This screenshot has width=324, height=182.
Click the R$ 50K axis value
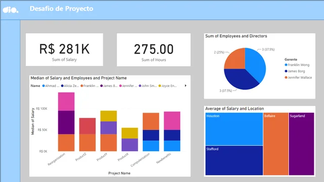[43, 130]
